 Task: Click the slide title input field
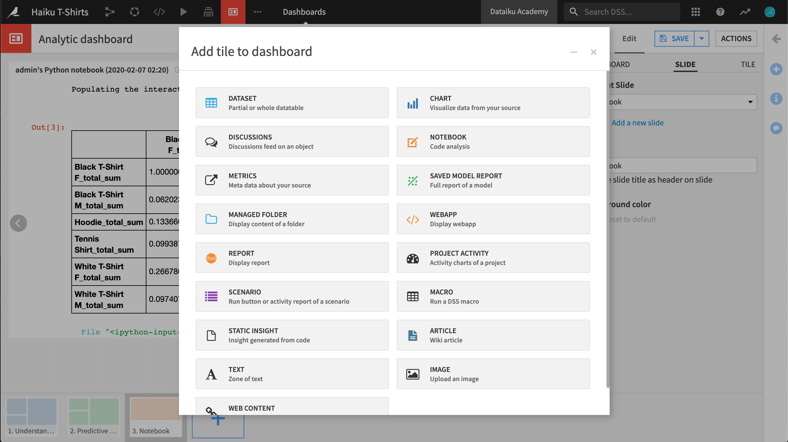(683, 166)
